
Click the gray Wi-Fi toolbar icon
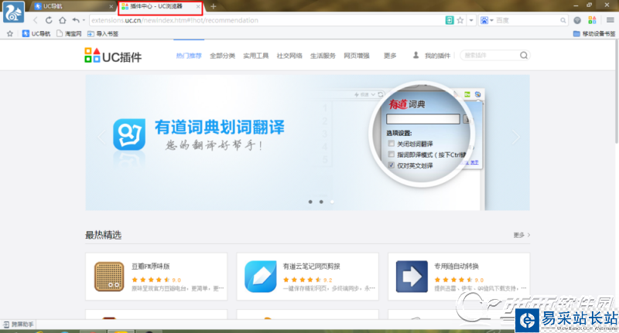pos(577,20)
